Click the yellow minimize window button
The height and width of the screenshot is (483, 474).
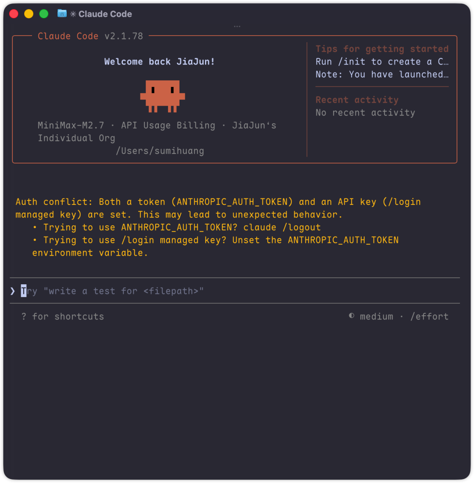point(29,14)
